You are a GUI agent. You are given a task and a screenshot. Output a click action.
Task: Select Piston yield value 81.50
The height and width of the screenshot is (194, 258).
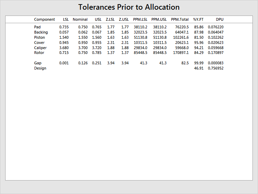[199, 37]
